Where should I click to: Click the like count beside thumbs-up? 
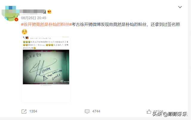coord(158,111)
